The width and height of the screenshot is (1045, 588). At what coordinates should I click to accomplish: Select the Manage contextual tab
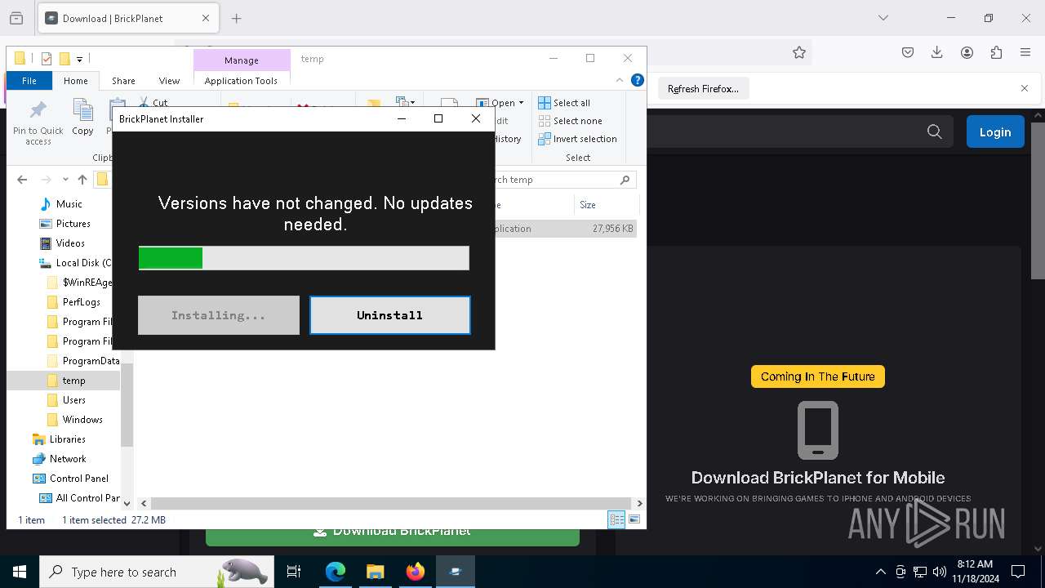[x=242, y=60]
